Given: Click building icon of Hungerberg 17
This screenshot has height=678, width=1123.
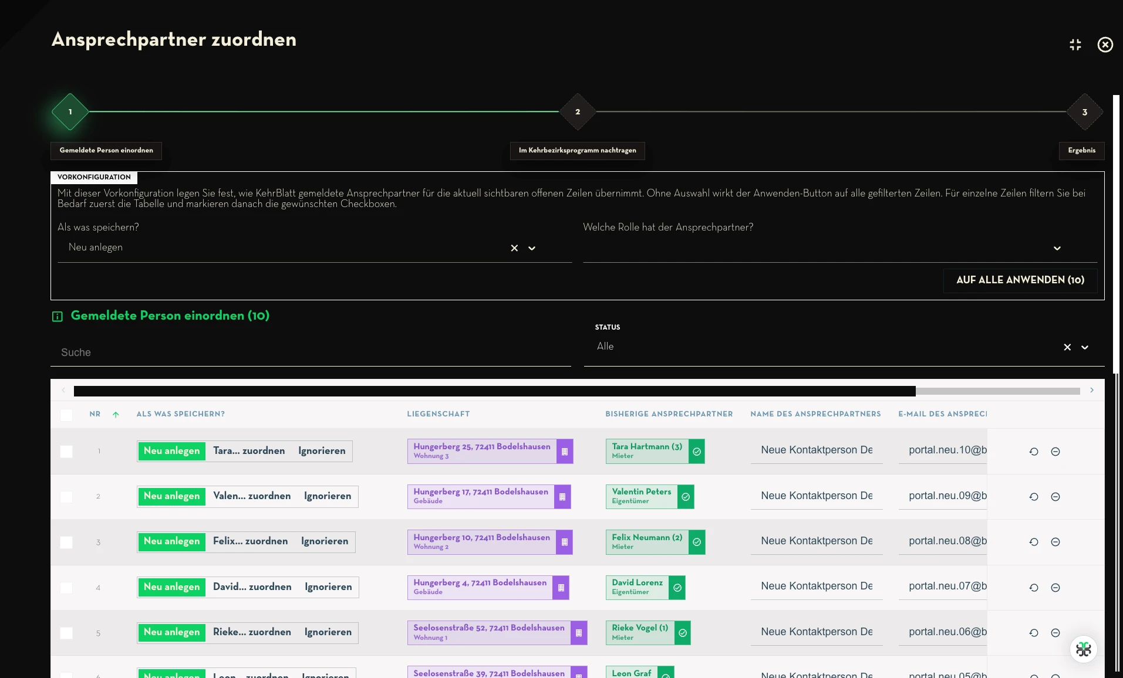Looking at the screenshot, I should 562,497.
